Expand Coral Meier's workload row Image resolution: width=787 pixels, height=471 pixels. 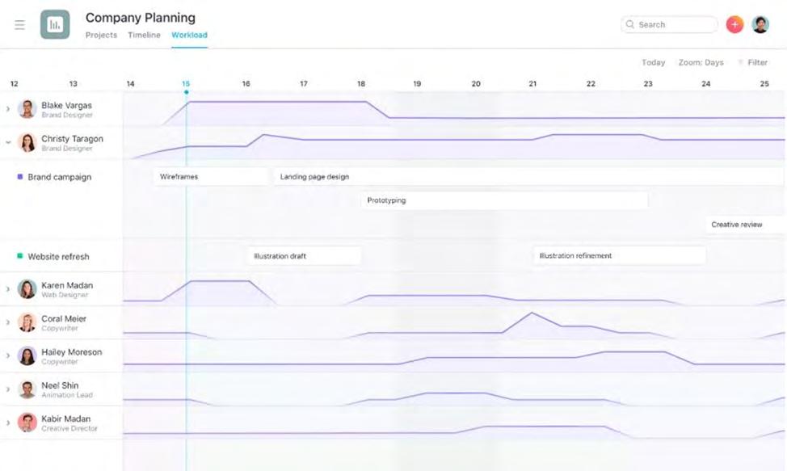pos(7,322)
